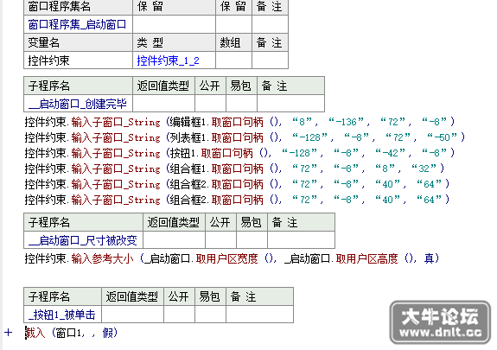Select variable name cell 控件约束

pyautogui.click(x=79, y=60)
